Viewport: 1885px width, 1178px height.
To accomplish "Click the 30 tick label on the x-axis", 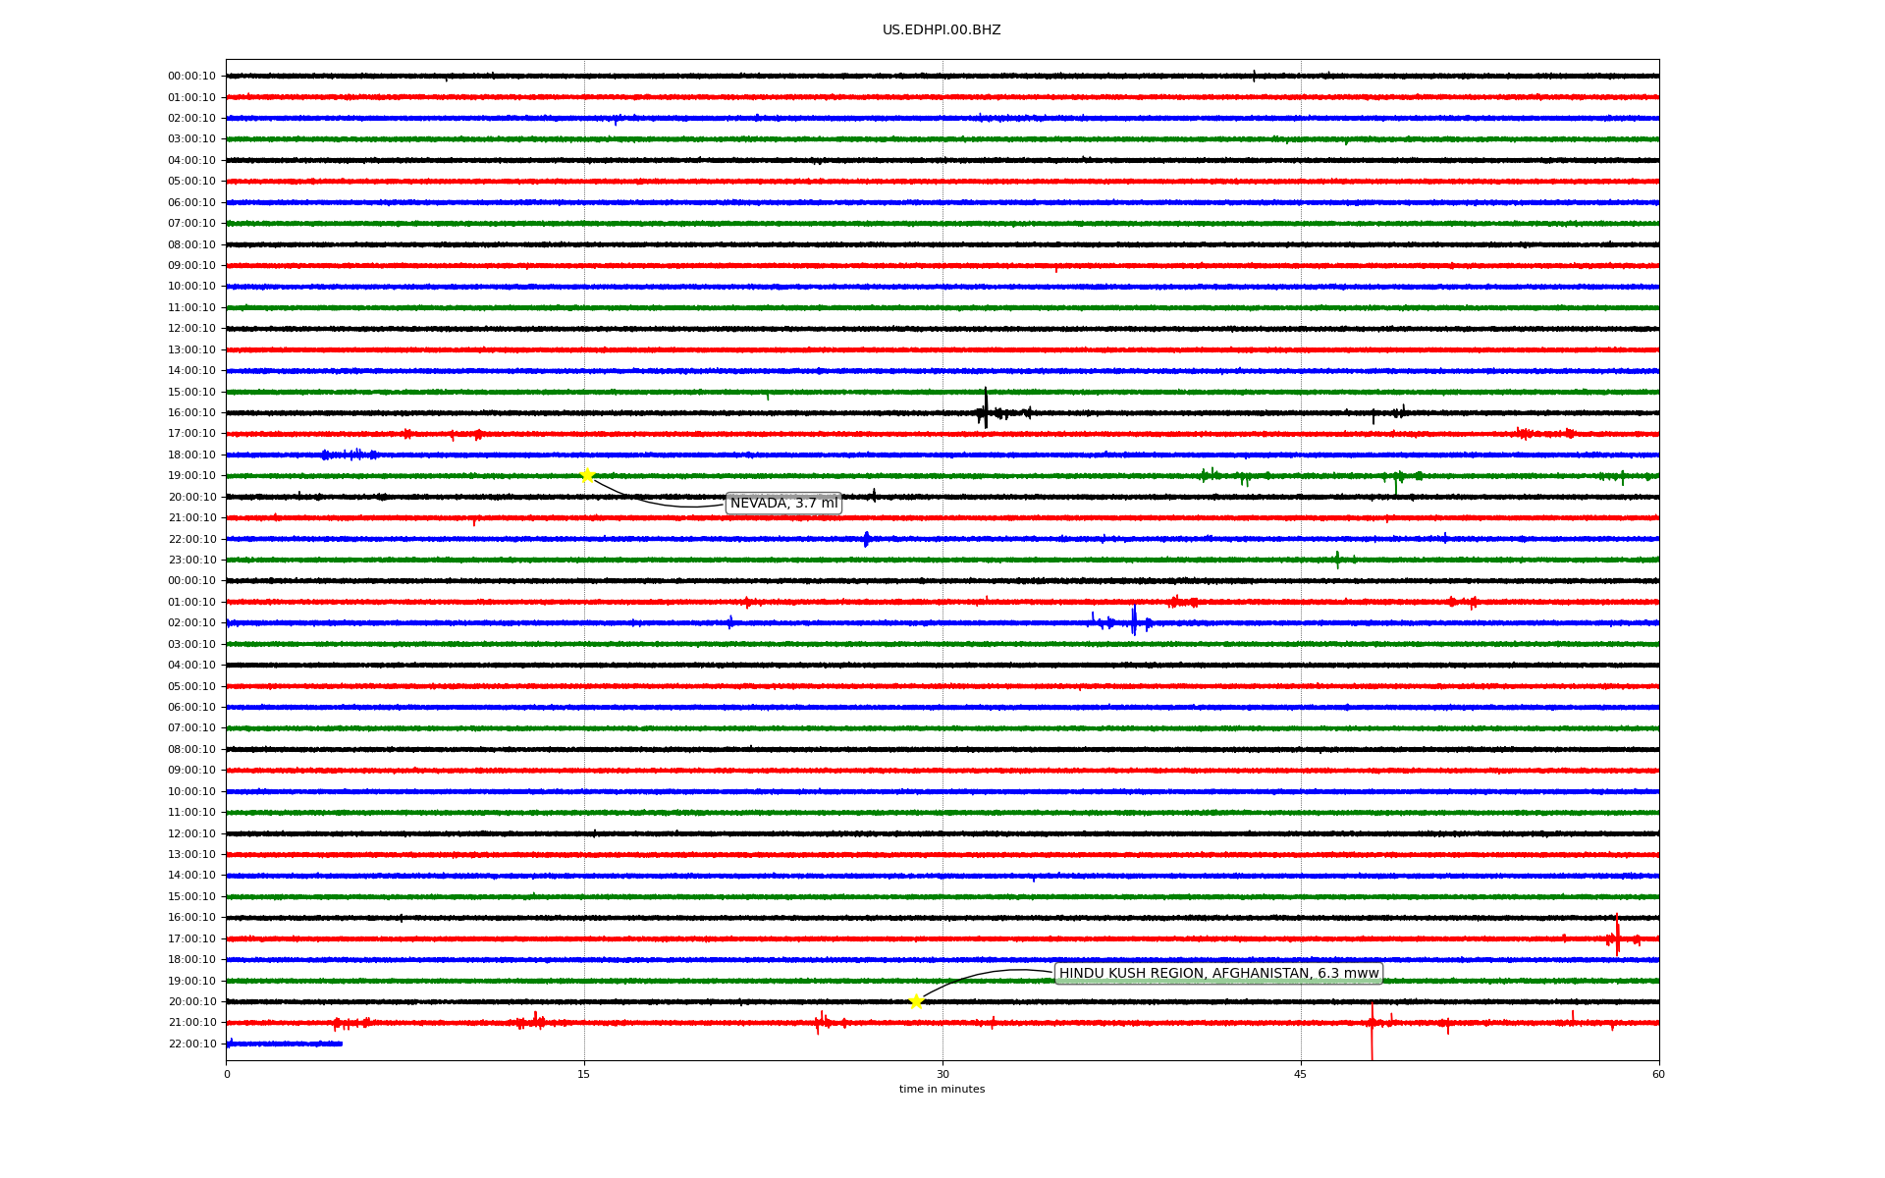I will point(942,1074).
